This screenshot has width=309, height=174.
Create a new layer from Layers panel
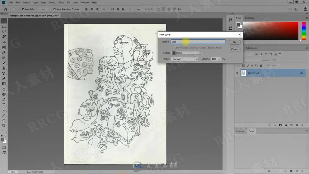click(297, 125)
